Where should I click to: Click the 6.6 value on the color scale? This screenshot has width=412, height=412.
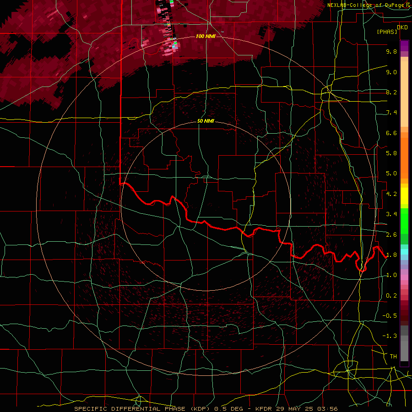[x=391, y=133]
